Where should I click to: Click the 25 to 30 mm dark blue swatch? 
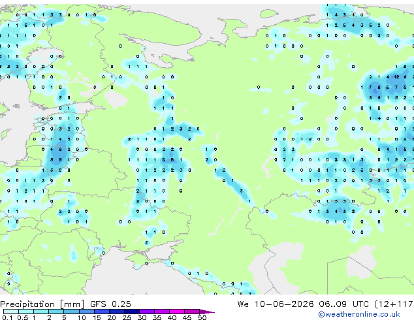[132, 312]
